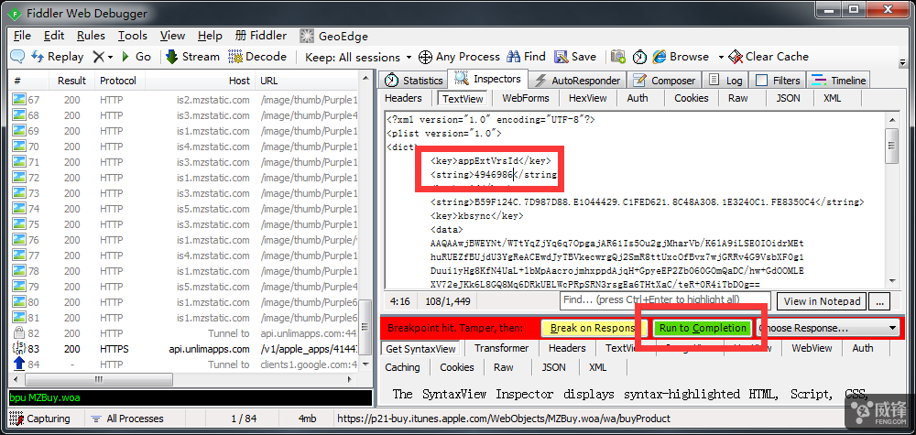Open the Keep: All sessions dropdown
916x435 pixels.
tap(358, 57)
